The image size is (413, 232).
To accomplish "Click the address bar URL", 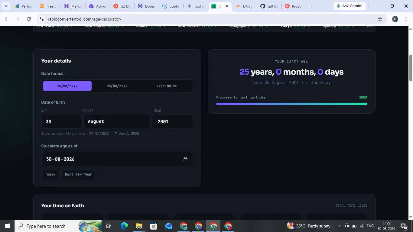I will pos(85,19).
